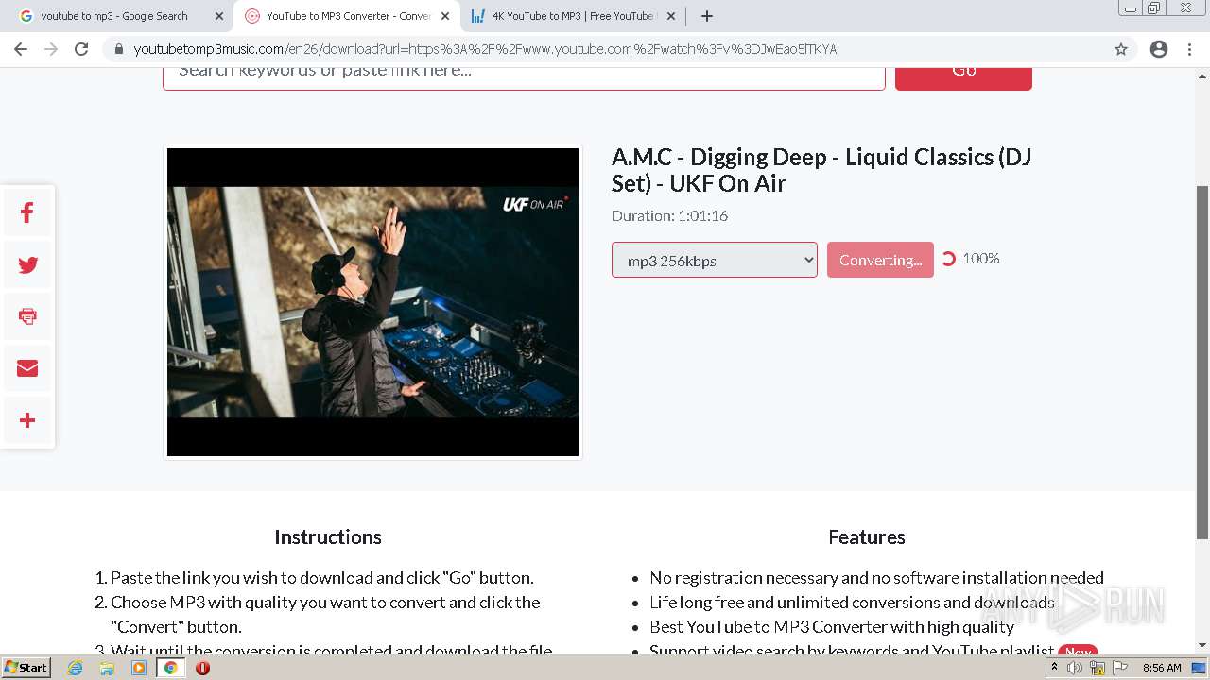Click the Chrome taskbar icon
1210x680 pixels.
[170, 668]
